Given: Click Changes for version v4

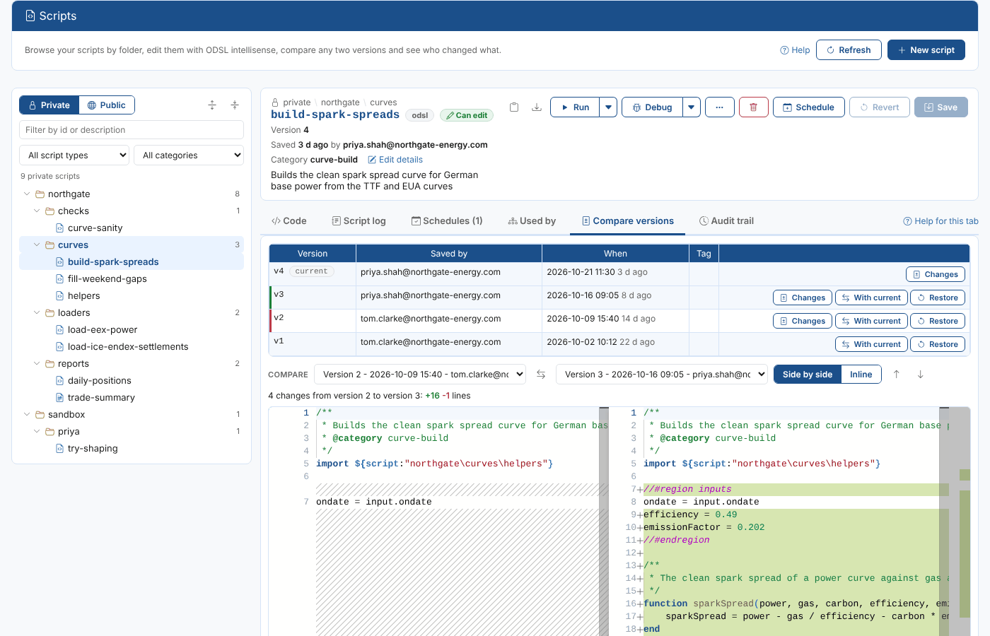Looking at the screenshot, I should point(936,274).
